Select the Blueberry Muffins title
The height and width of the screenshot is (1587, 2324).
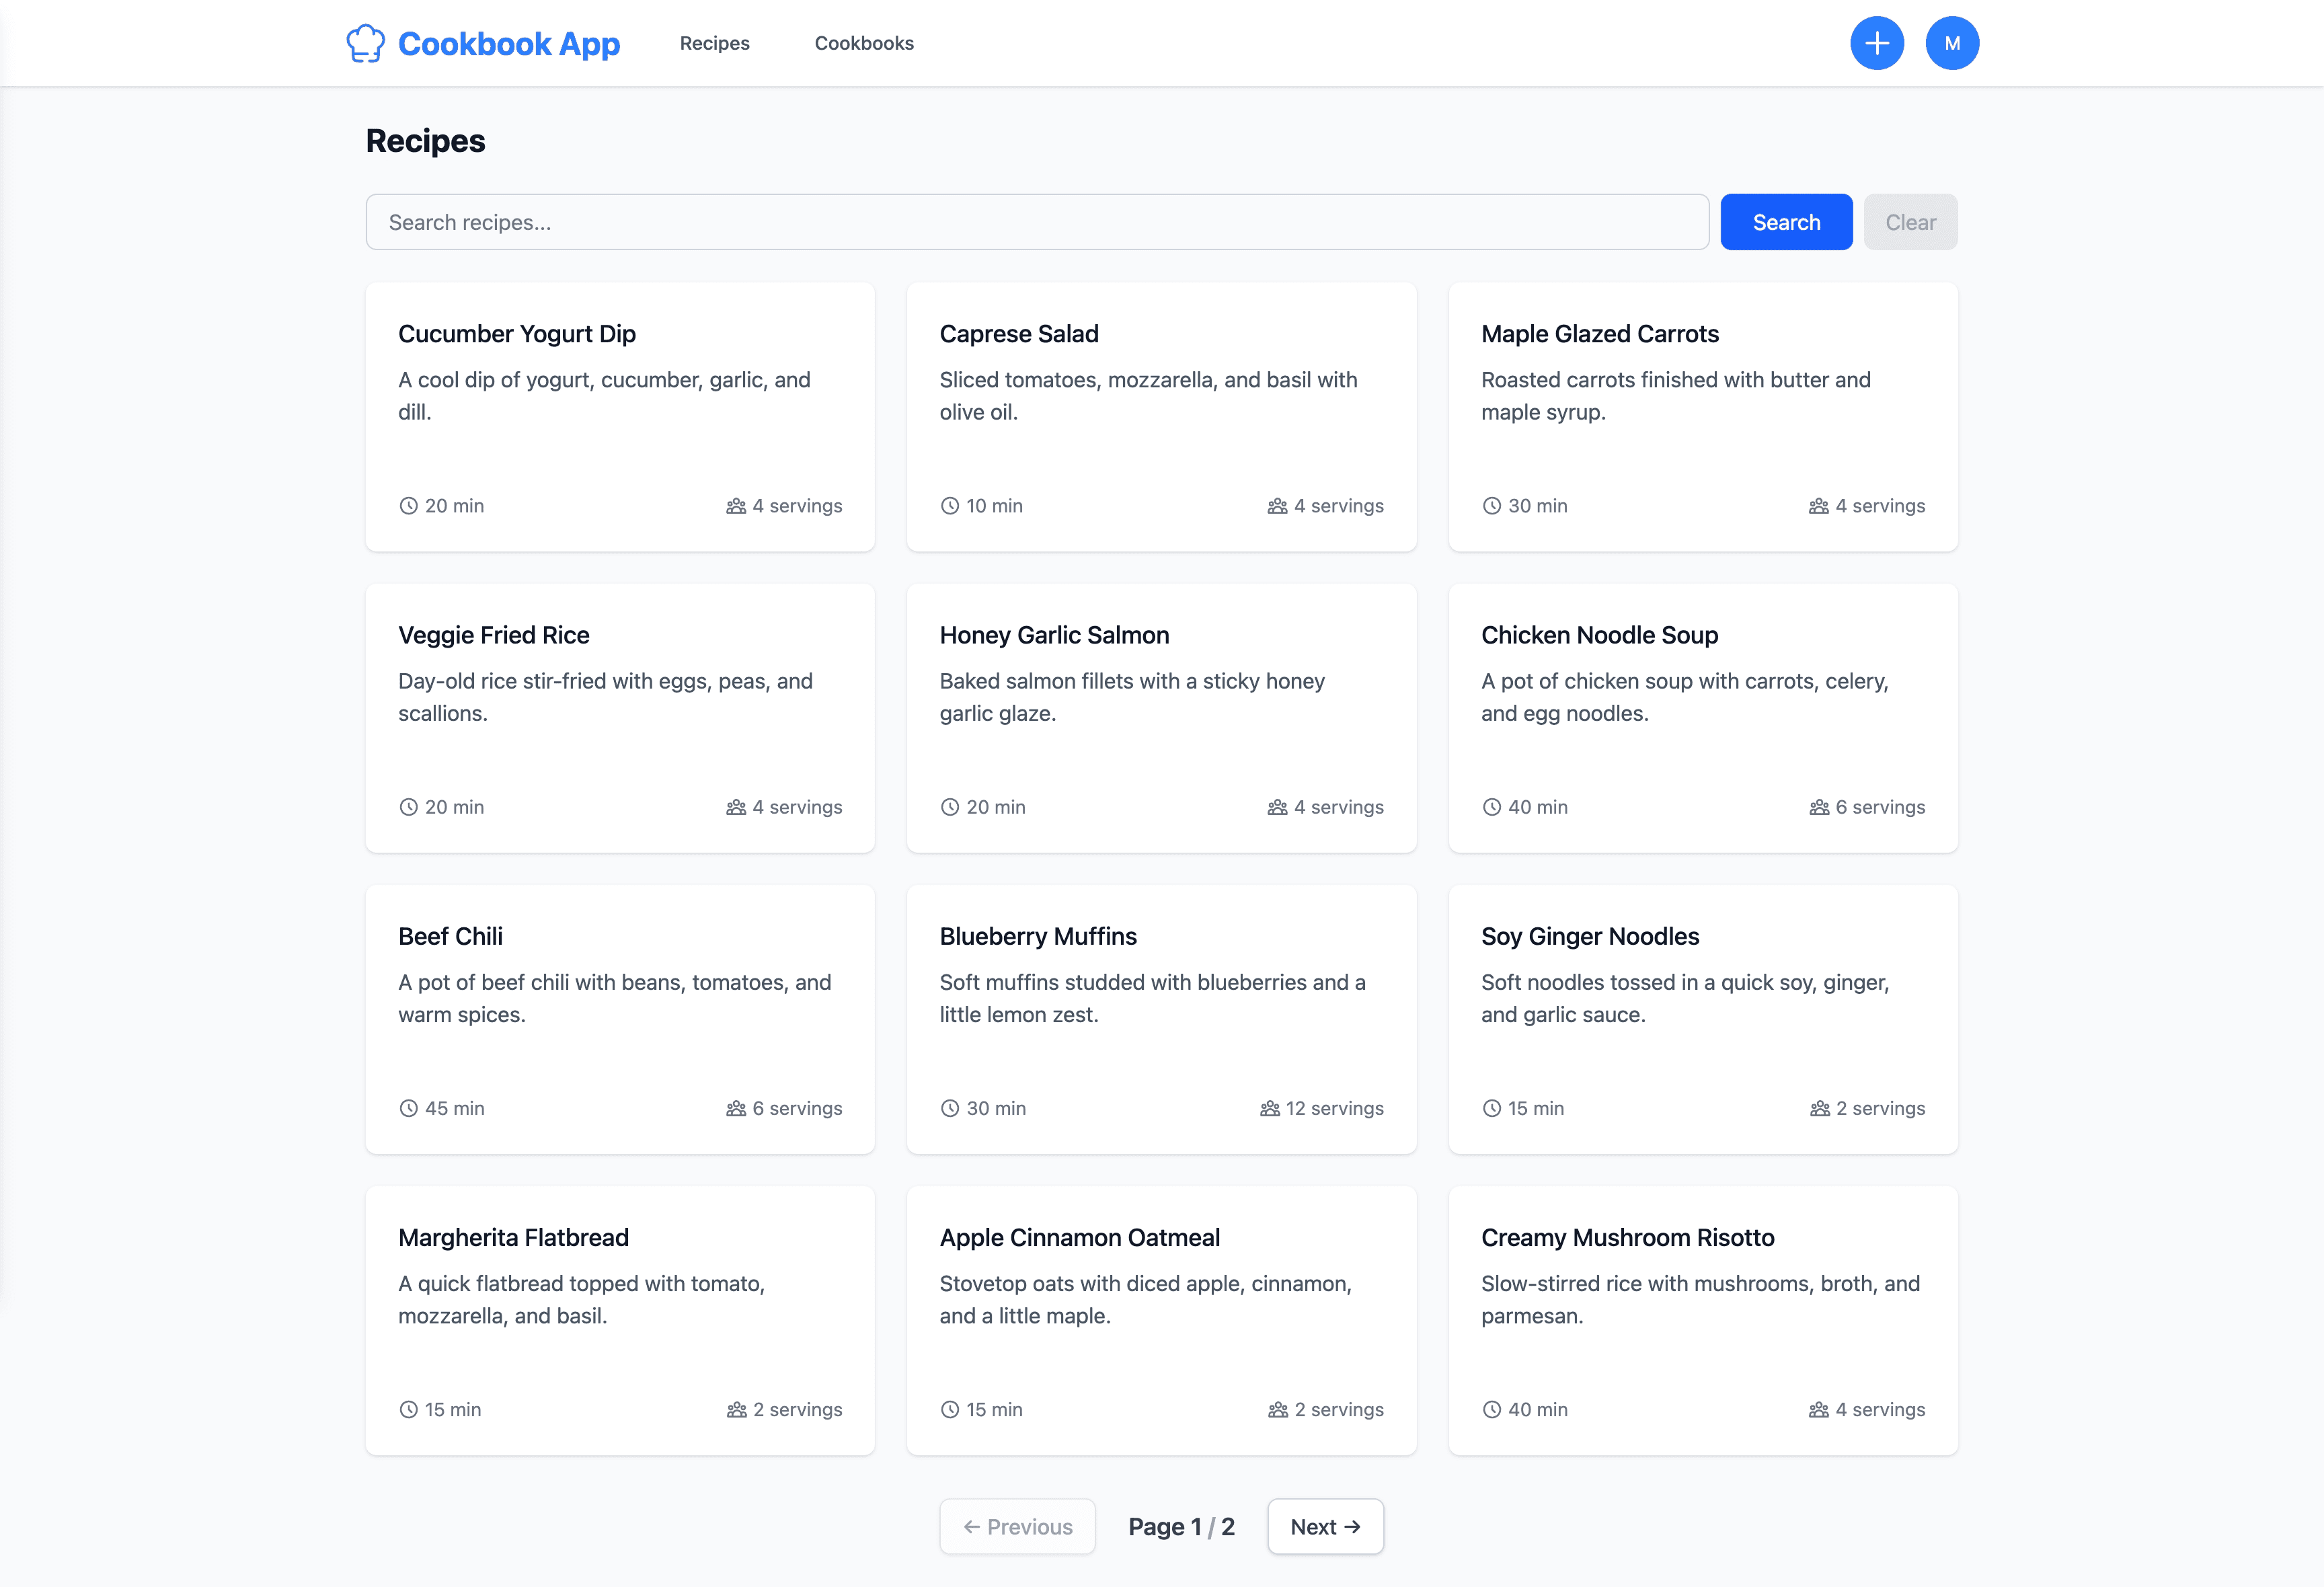click(1038, 936)
